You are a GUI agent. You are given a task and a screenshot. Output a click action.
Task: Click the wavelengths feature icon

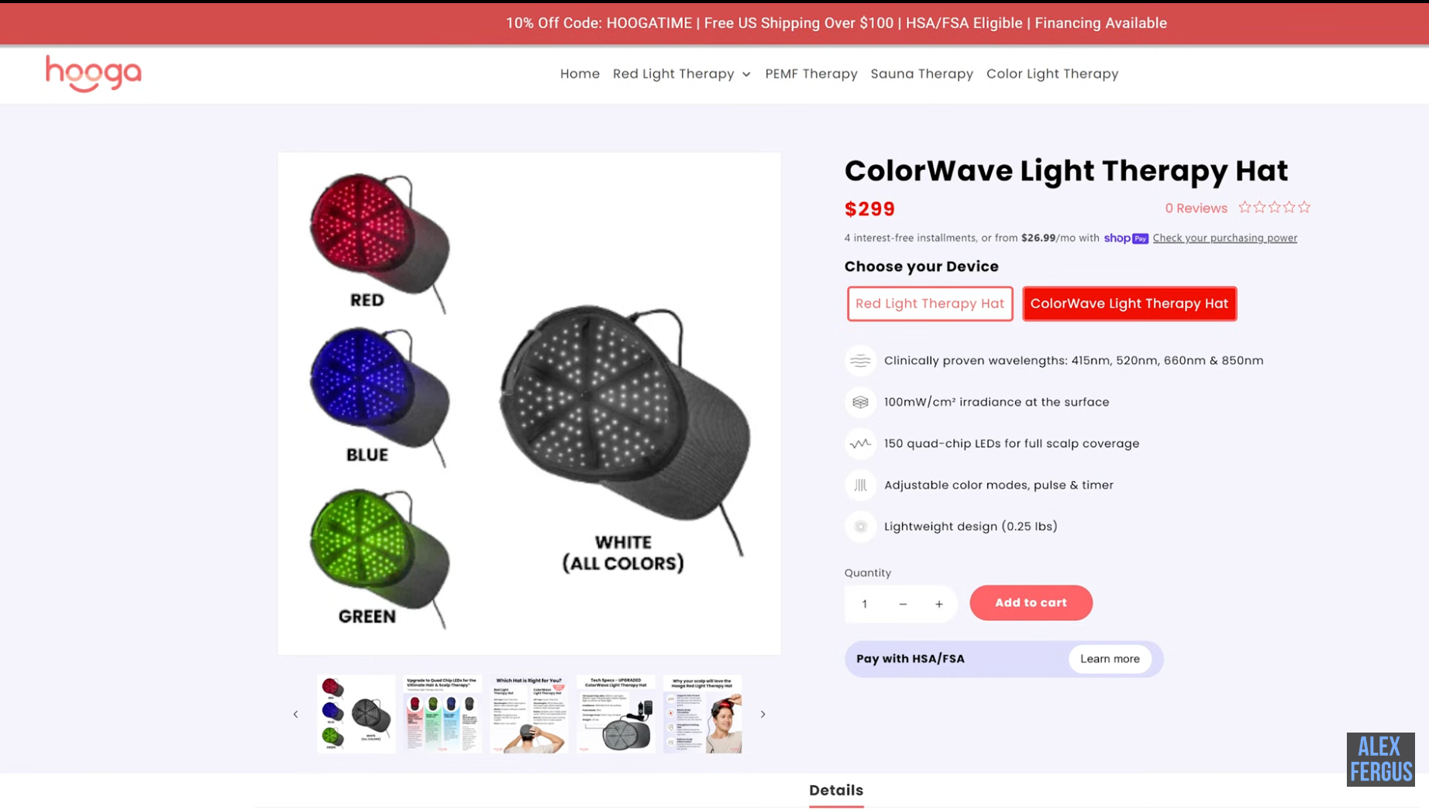tap(860, 361)
